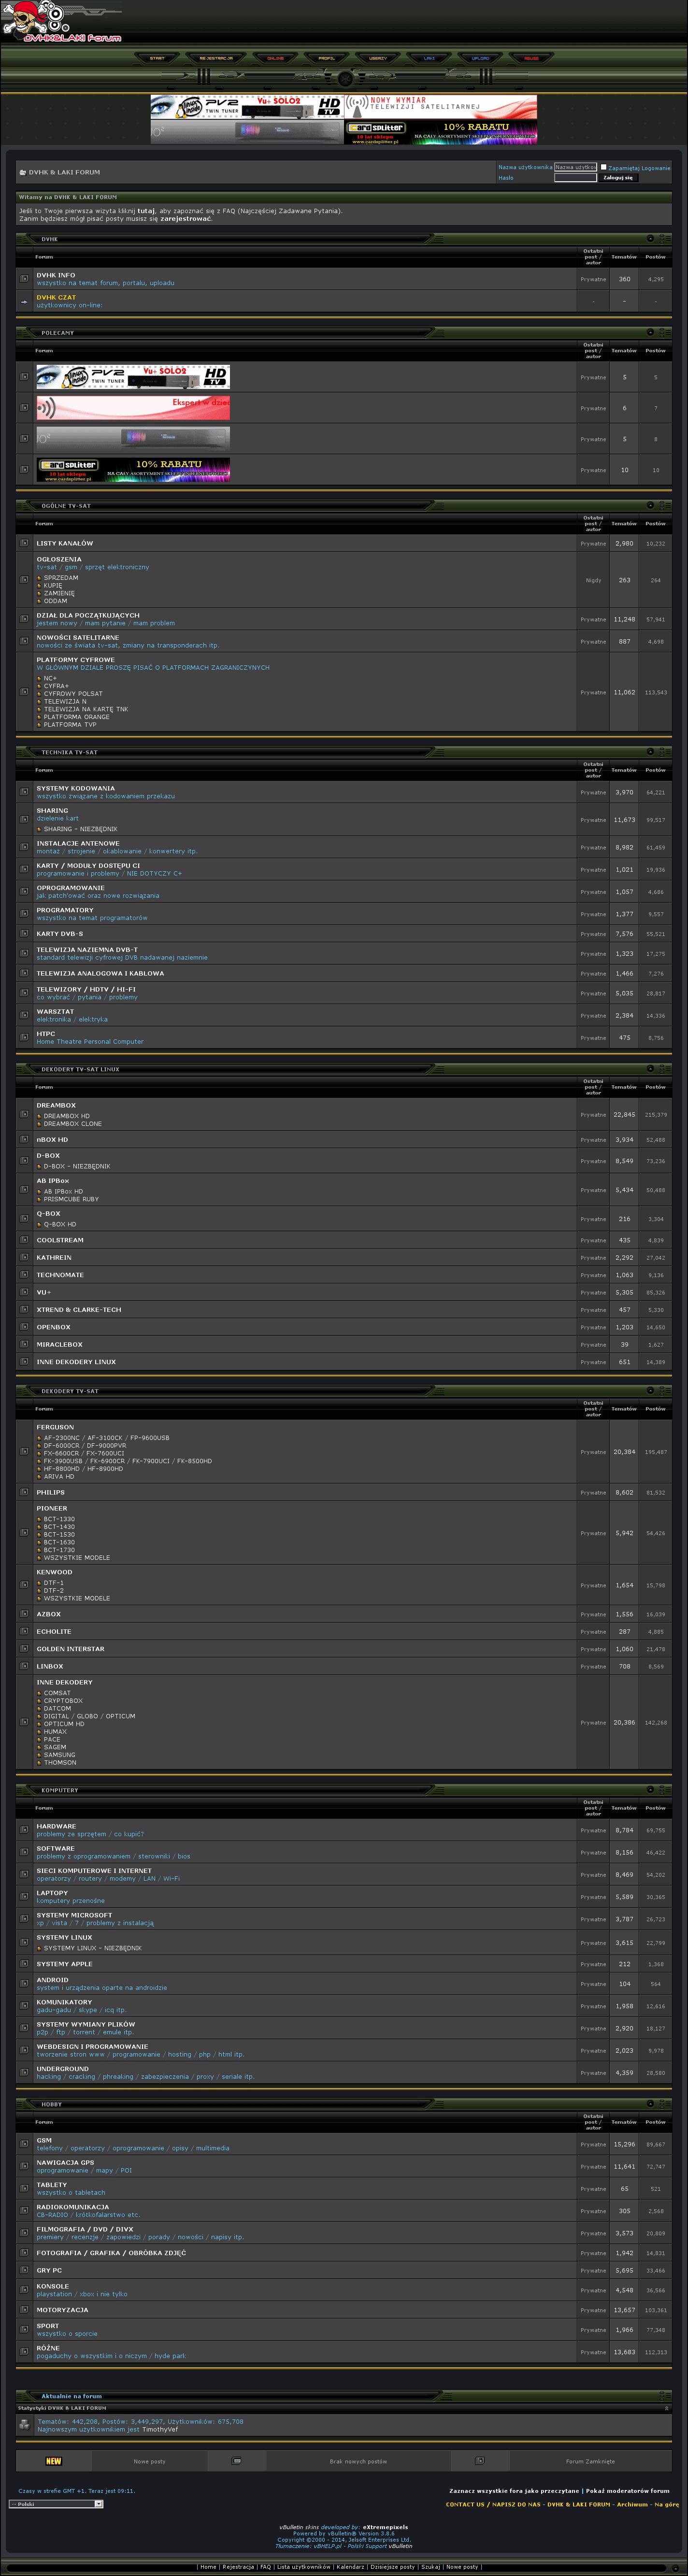Image resolution: width=688 pixels, height=2576 pixels.
Task: Click the forum statistics icon beside Tematów count
Action: coord(24,2425)
